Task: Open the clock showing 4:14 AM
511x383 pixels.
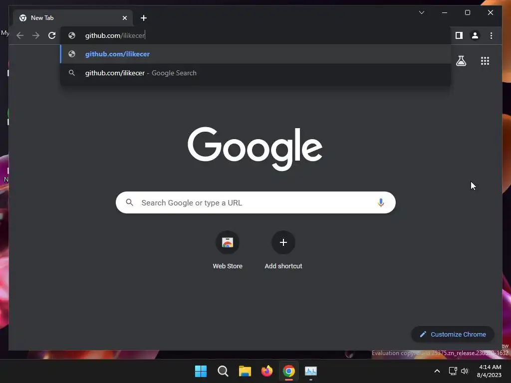Action: tap(489, 371)
